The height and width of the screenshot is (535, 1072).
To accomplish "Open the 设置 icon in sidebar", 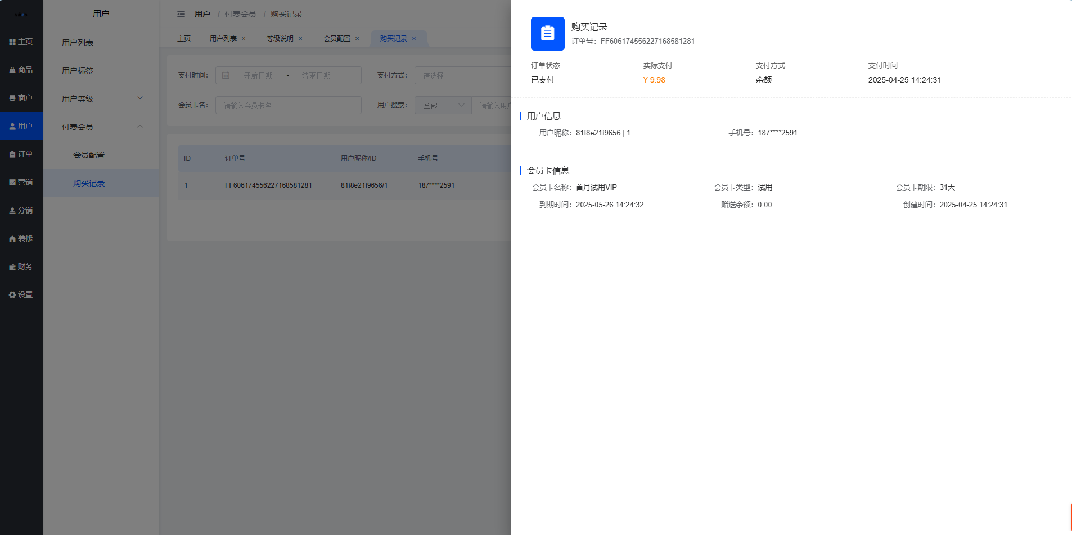I will 21,294.
